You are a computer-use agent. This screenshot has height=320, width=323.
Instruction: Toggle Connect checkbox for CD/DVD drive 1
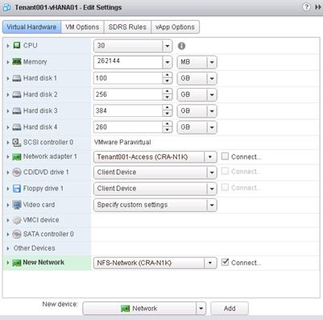(x=225, y=171)
